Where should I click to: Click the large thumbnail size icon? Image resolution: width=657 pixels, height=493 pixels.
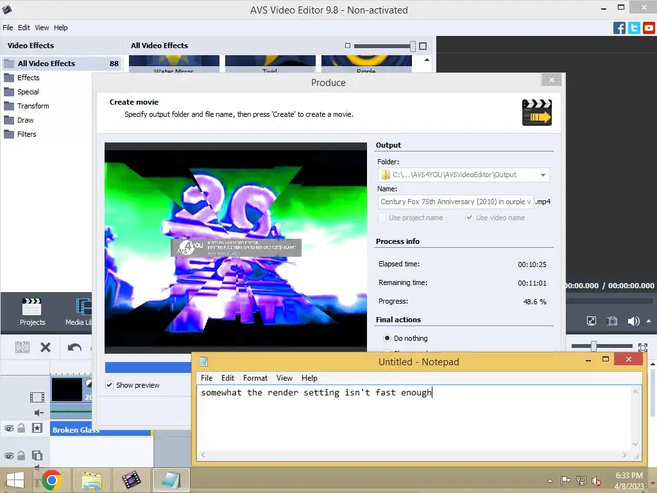[423, 46]
